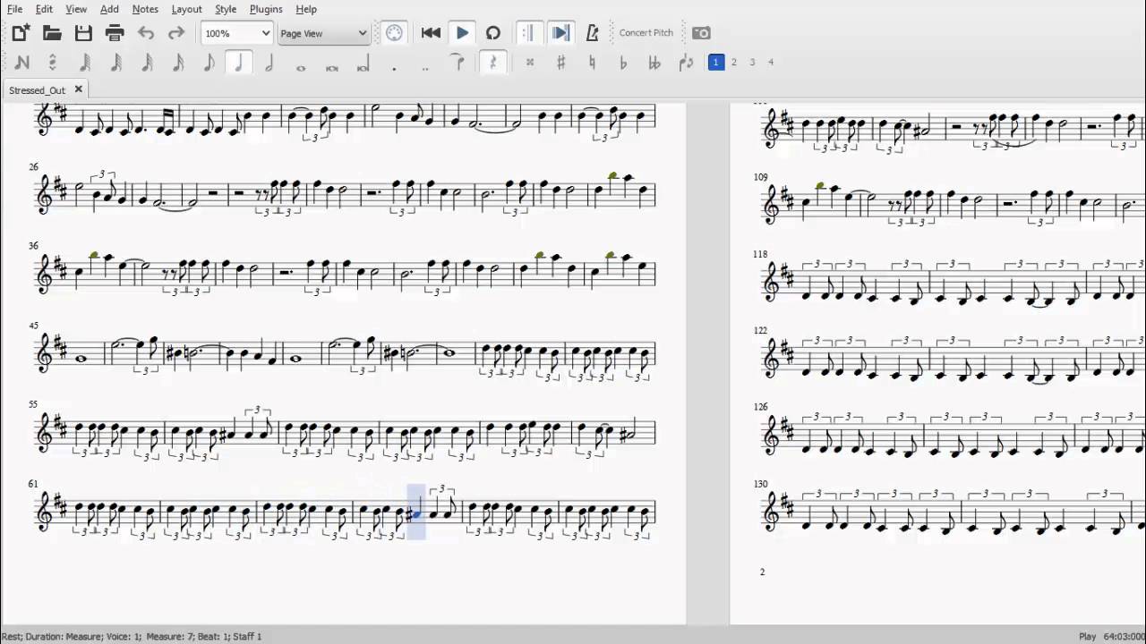
Task: Apply natural accidental
Action: [592, 63]
